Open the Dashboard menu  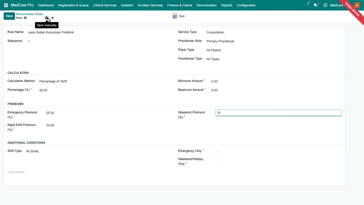pos(46,5)
